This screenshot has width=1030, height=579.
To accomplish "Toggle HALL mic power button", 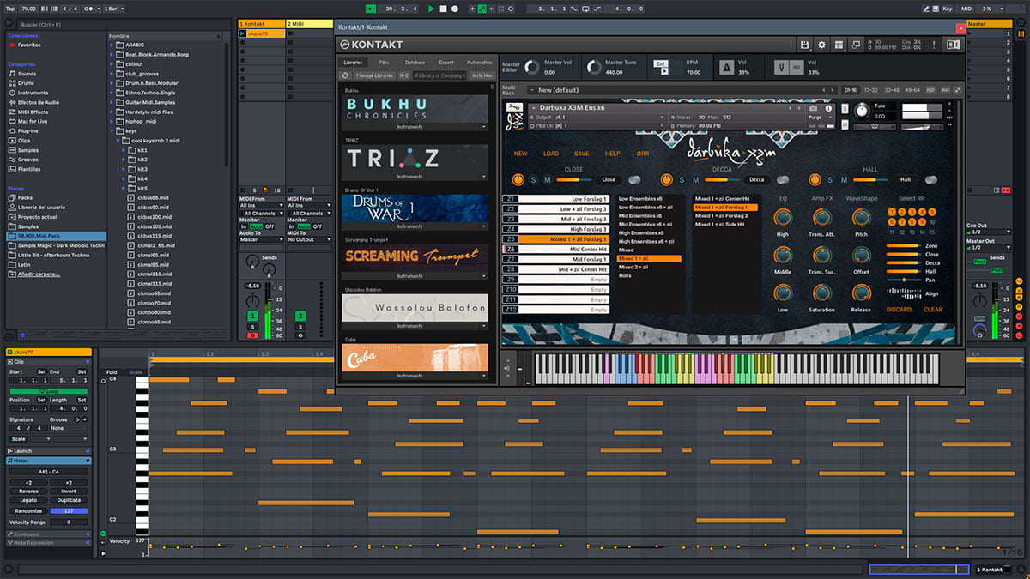I will click(813, 179).
